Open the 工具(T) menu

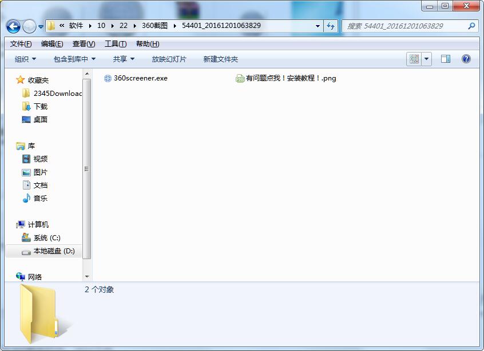tap(115, 44)
